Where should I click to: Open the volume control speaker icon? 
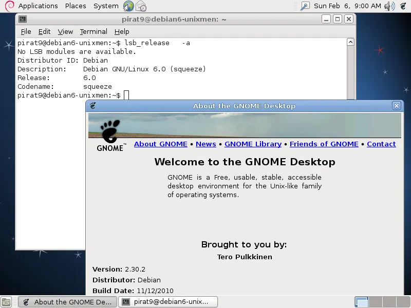389,6
